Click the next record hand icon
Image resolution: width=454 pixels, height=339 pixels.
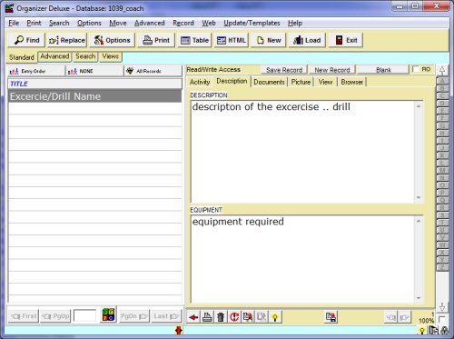click(x=403, y=317)
